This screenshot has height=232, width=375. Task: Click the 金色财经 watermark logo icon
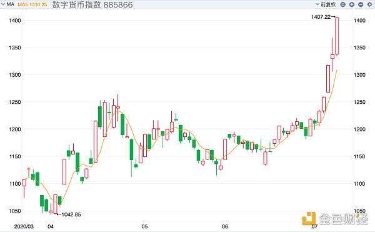click(x=309, y=218)
